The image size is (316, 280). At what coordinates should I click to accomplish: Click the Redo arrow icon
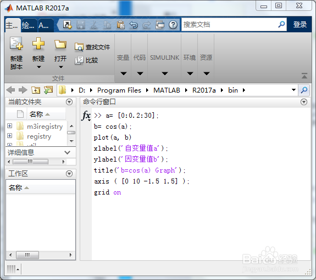147,25
